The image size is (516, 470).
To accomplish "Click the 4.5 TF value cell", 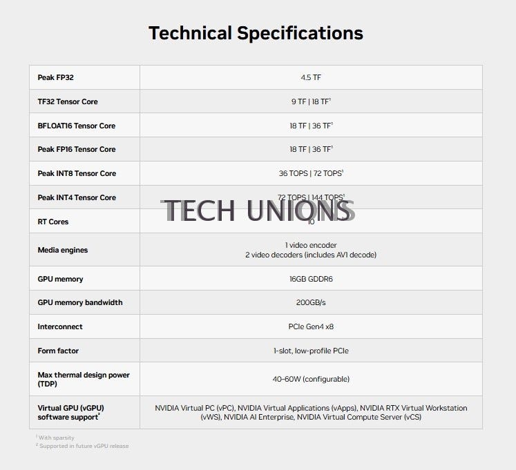I will point(311,77).
